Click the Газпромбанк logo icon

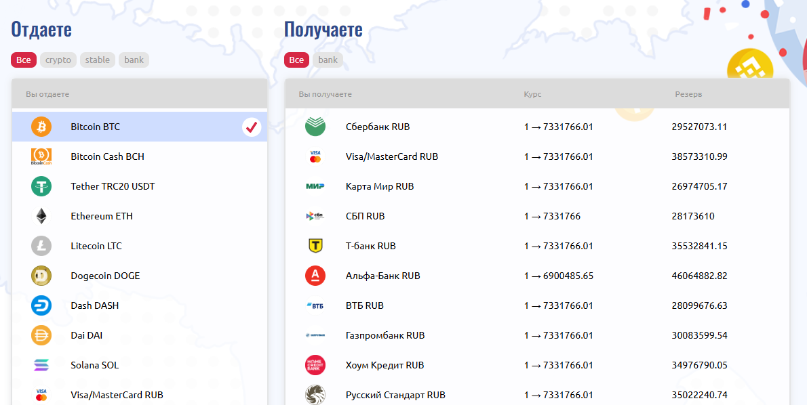(x=315, y=335)
